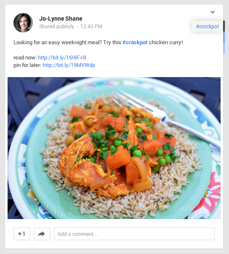Expand the post options chevron

[213, 12]
